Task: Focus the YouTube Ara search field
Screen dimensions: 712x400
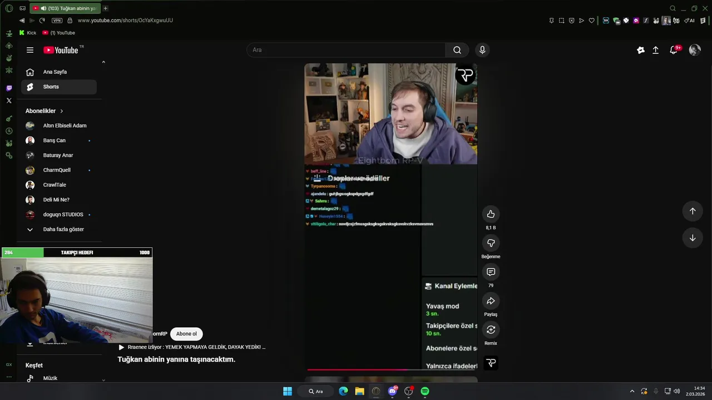Action: [x=346, y=50]
